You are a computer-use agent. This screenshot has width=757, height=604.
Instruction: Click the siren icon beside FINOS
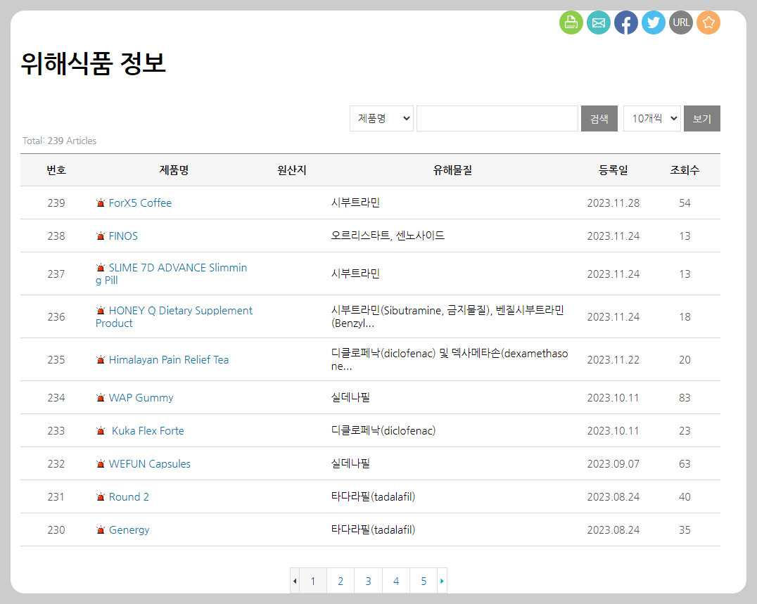click(x=101, y=236)
